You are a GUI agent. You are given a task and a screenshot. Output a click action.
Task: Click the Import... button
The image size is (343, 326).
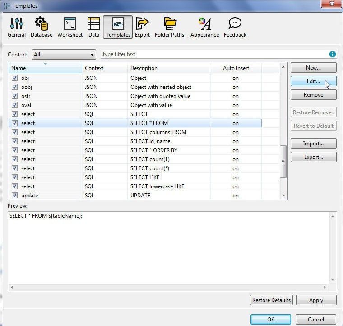[x=314, y=144]
